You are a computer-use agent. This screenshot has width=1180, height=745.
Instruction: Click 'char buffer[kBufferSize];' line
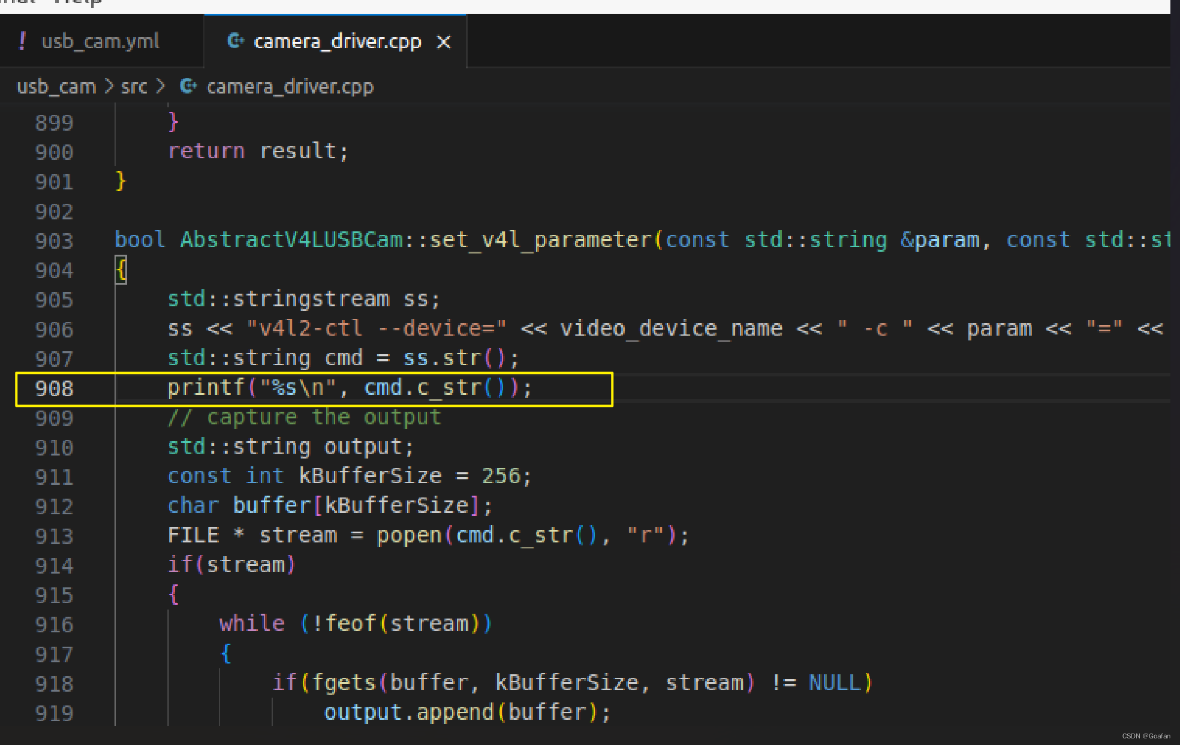coord(330,505)
